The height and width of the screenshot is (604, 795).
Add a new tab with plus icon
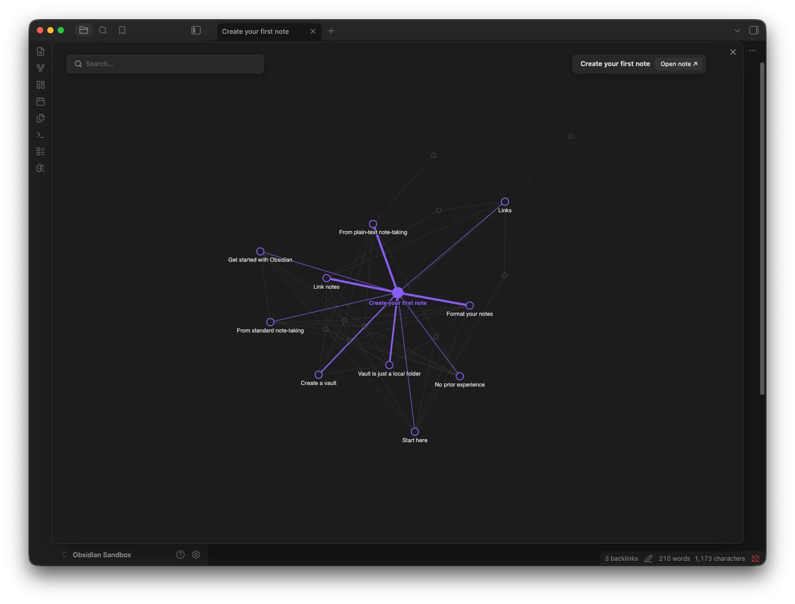pos(331,31)
